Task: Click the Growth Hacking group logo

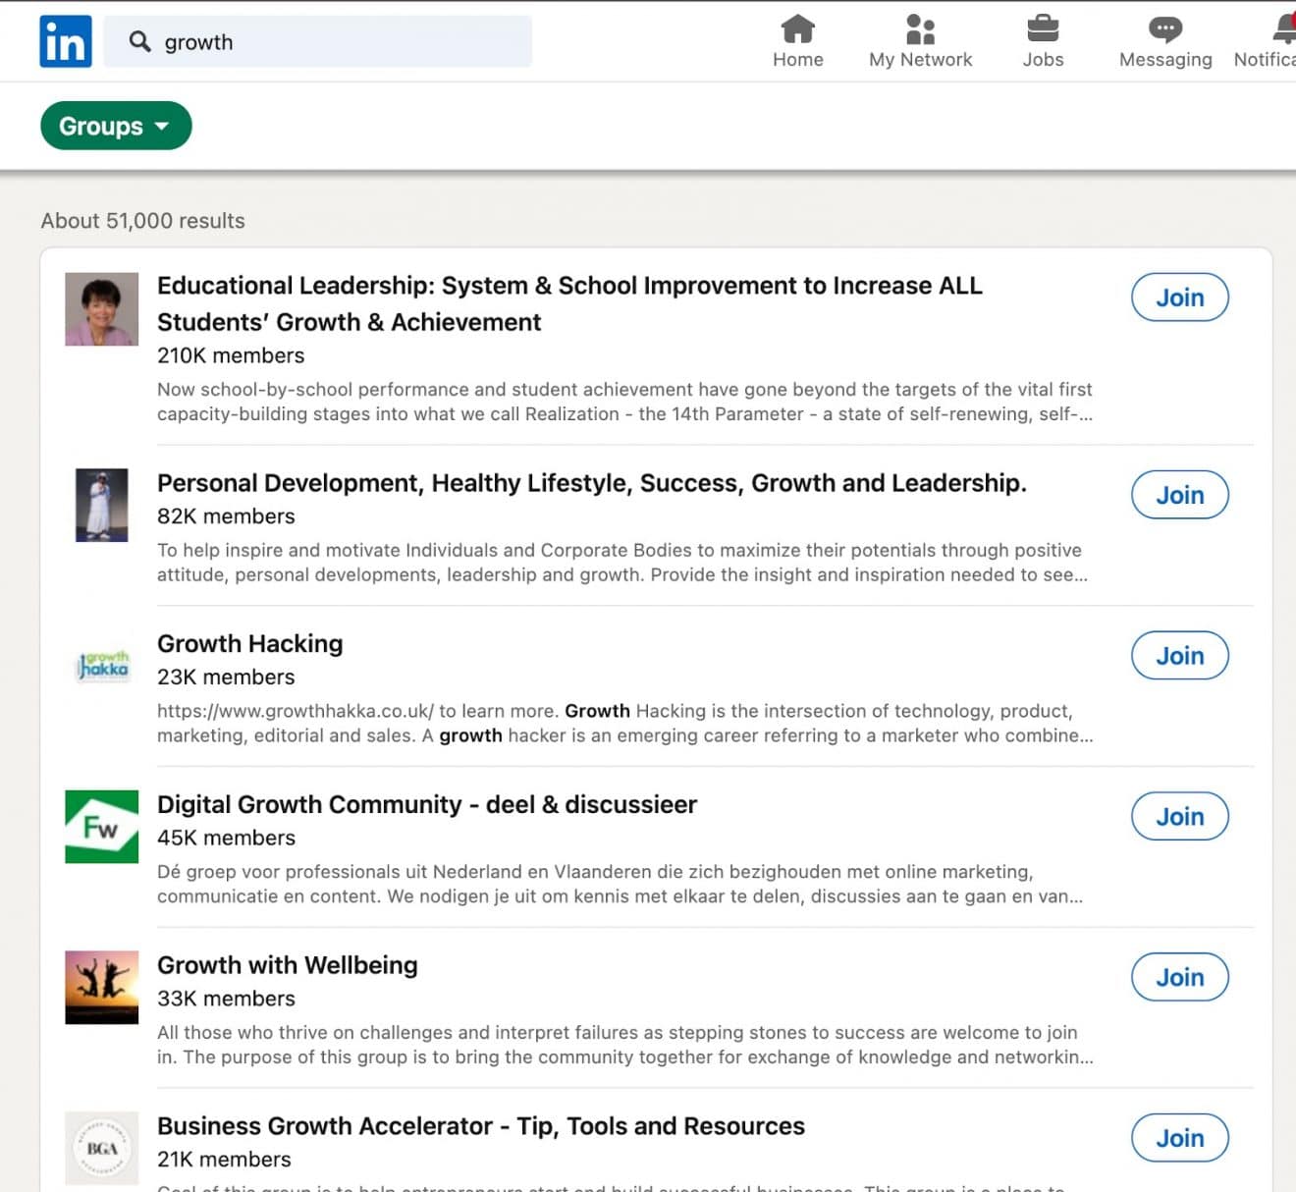Action: pyautogui.click(x=101, y=666)
